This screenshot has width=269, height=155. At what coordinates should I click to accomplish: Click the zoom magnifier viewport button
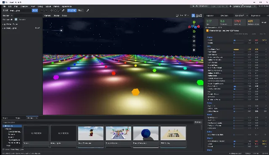point(194,36)
